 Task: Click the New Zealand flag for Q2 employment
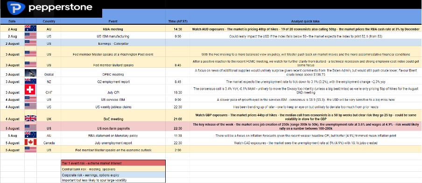pyautogui.click(x=30, y=81)
